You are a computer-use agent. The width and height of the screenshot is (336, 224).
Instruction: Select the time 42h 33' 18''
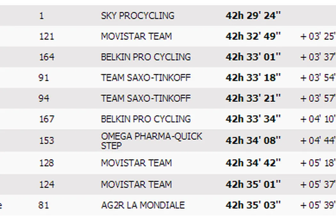click(253, 78)
